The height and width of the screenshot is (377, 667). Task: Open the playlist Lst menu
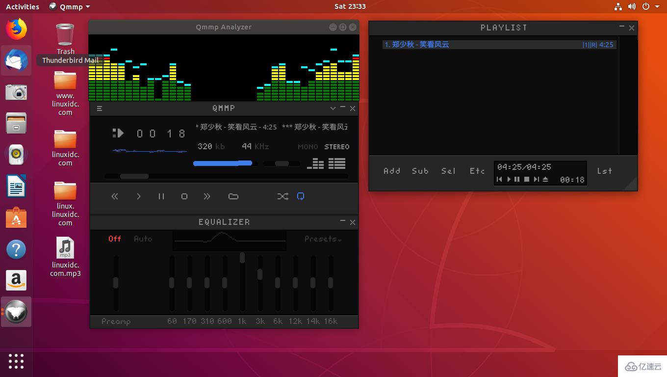pyautogui.click(x=605, y=171)
